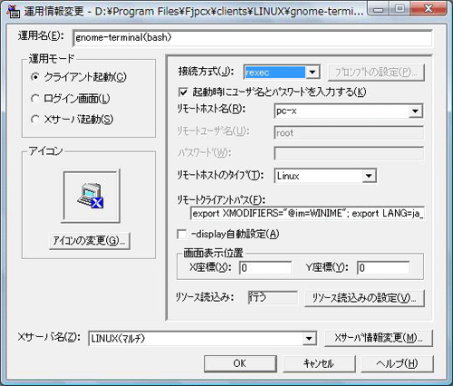Click the computer X icon preview button
Screen dimensions: 453x386
tap(92, 197)
